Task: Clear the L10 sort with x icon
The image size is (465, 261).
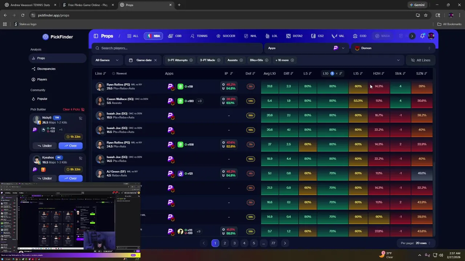Action: 336,74
